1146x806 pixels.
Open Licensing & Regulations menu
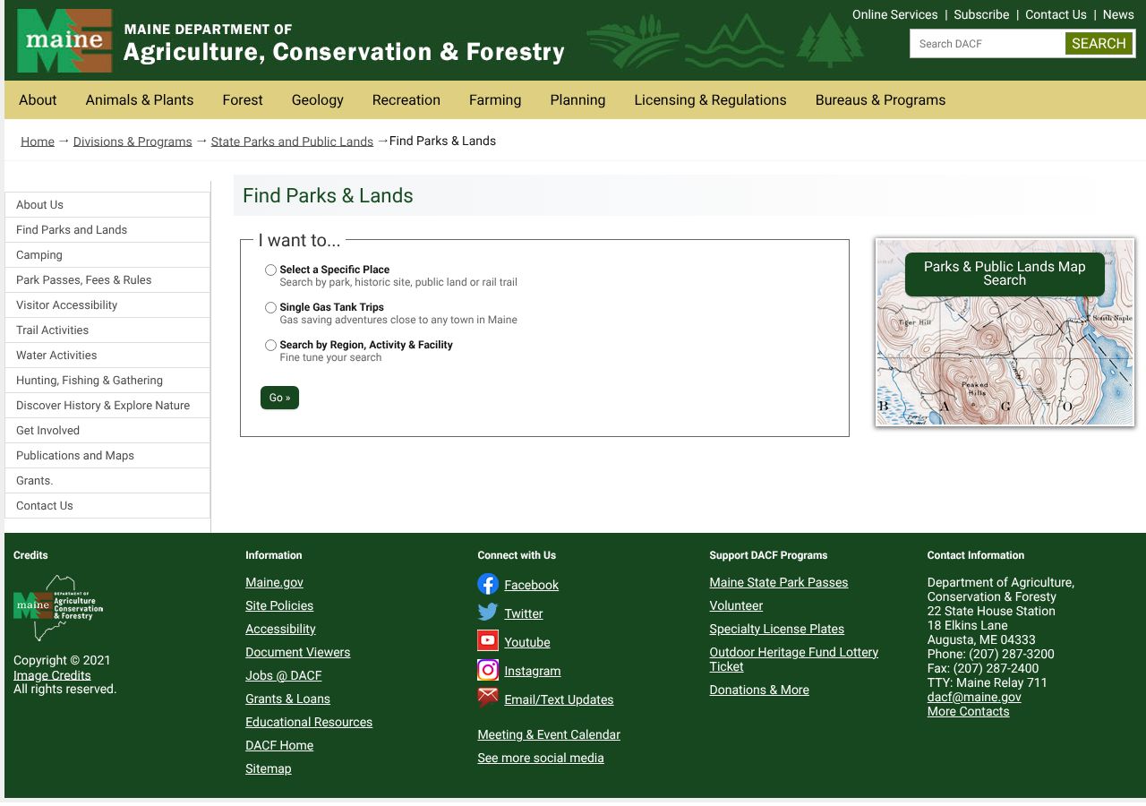coord(711,100)
